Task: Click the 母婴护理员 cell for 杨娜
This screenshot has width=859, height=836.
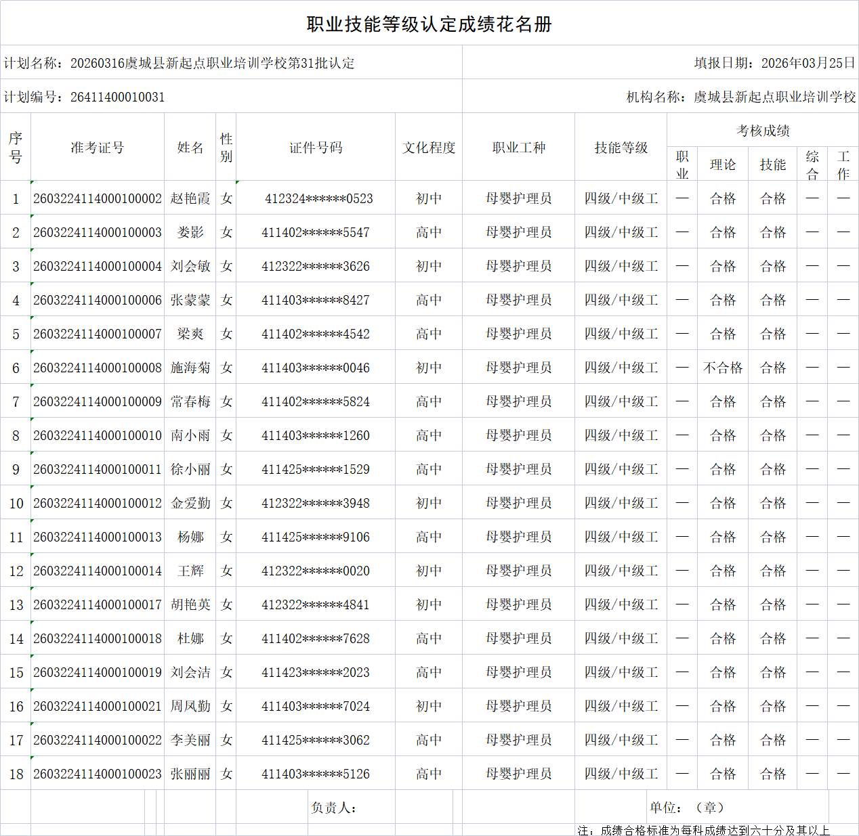Action: click(x=518, y=536)
